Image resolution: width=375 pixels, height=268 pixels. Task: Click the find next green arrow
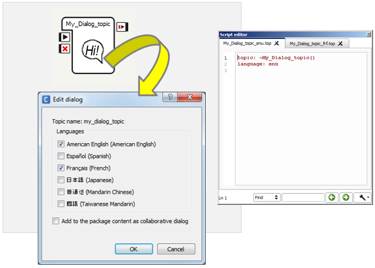[346, 198]
